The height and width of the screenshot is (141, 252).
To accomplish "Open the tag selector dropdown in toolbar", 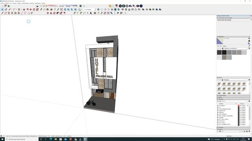I will (89, 9).
